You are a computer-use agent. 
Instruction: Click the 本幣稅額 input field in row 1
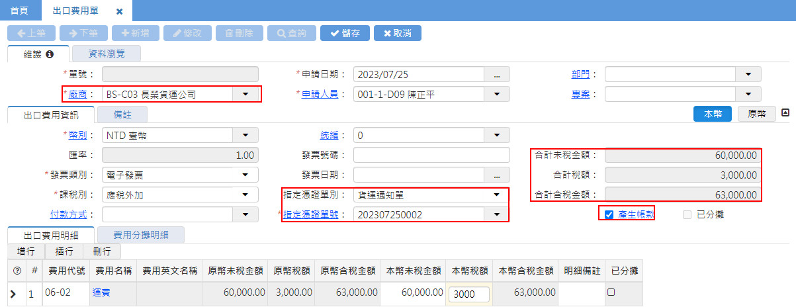point(468,294)
